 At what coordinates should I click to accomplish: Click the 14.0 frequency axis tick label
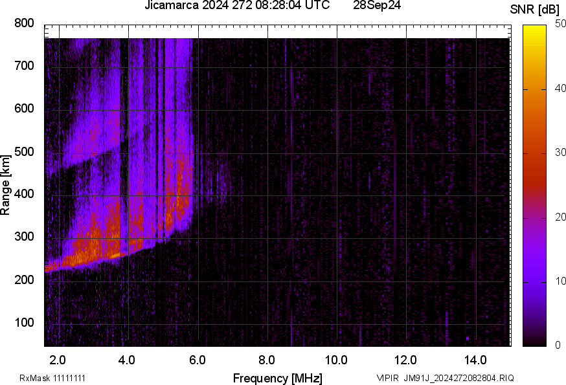[475, 360]
